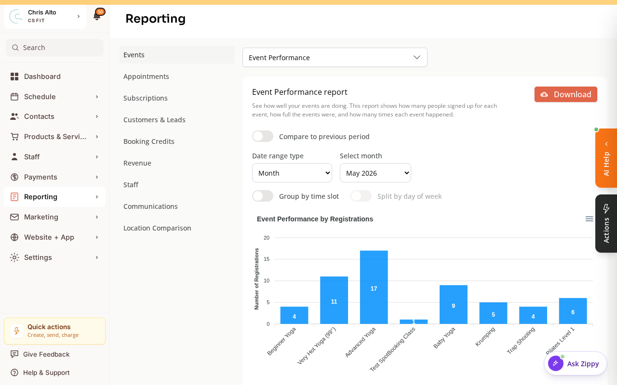Viewport: 617px width, 385px height.
Task: Select the Staff report category
Action: click(x=177, y=184)
